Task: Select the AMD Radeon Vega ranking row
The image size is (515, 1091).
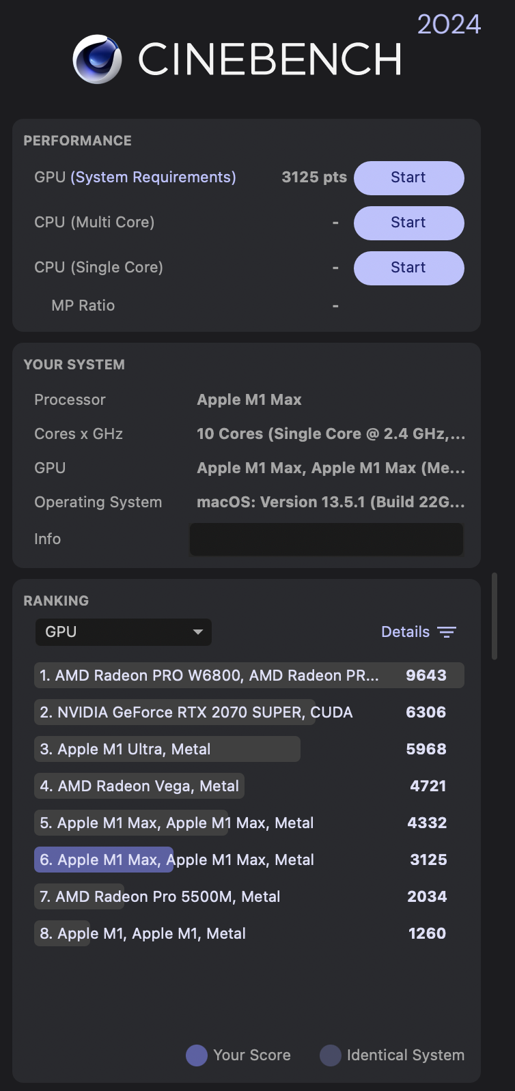Action: pos(249,786)
